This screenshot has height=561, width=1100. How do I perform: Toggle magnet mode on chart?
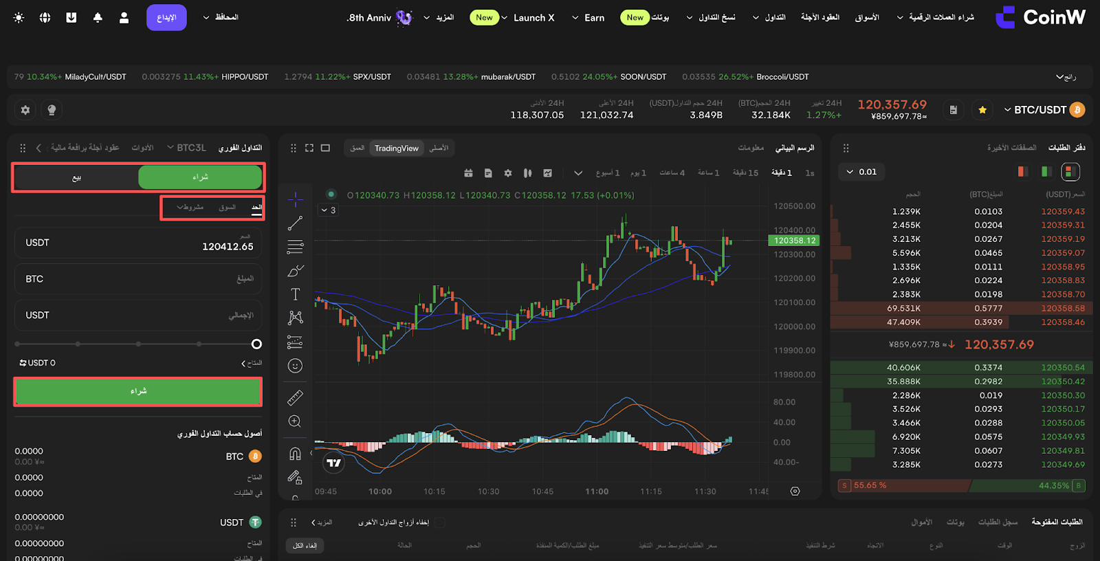[296, 454]
